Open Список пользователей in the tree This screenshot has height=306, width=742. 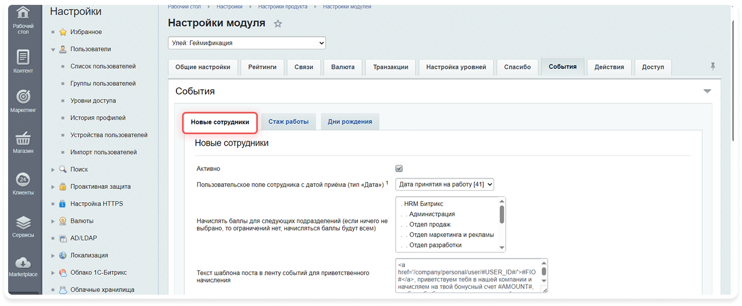point(103,66)
